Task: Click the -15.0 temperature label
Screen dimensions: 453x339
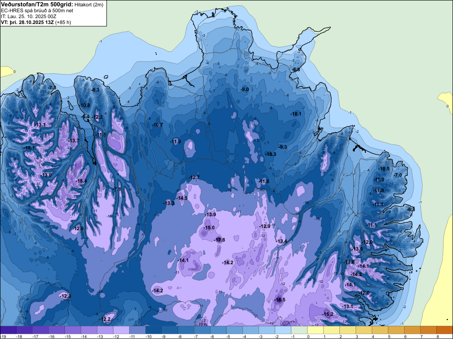Action: click(209, 228)
